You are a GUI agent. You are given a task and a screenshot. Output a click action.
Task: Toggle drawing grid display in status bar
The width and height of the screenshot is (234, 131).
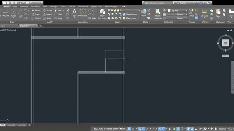click(x=129, y=129)
